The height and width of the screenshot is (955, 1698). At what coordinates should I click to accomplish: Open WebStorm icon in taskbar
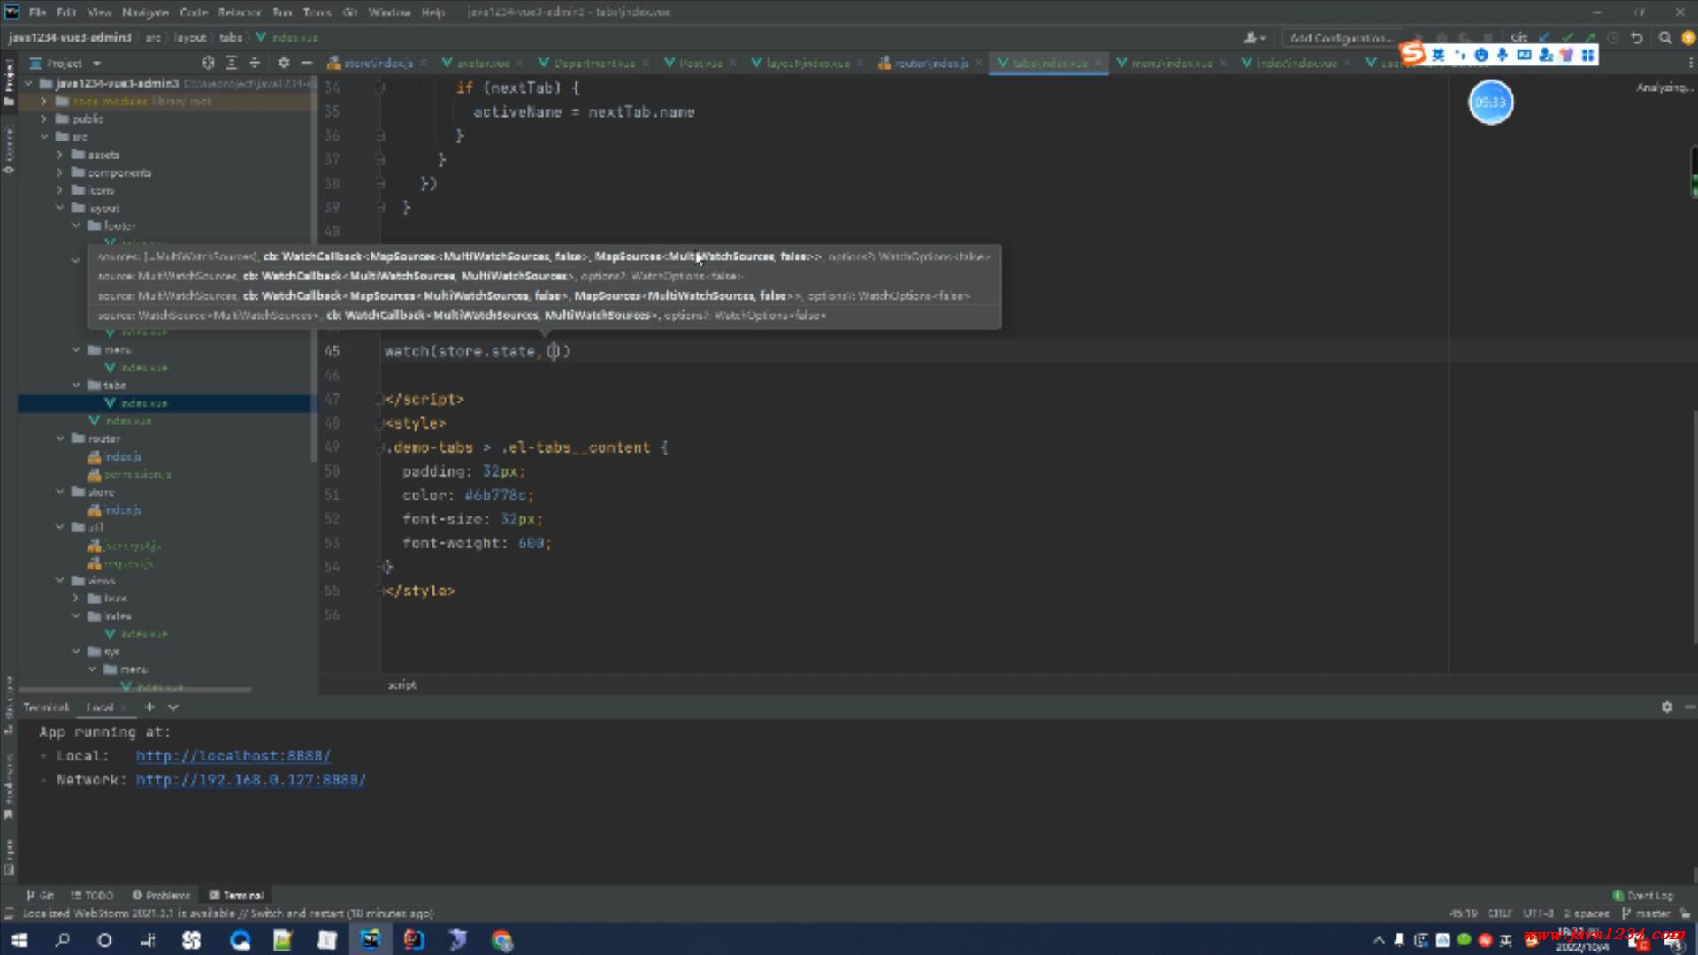[x=371, y=940]
